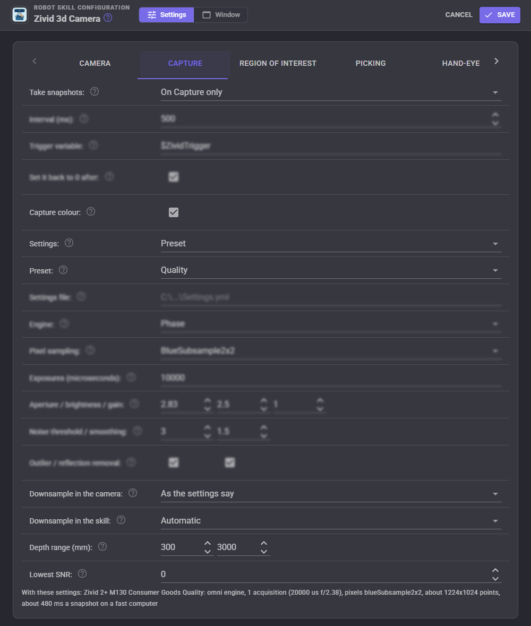The width and height of the screenshot is (531, 626).
Task: Toggle the Set it back to 0 after checkbox
Action: tap(173, 177)
